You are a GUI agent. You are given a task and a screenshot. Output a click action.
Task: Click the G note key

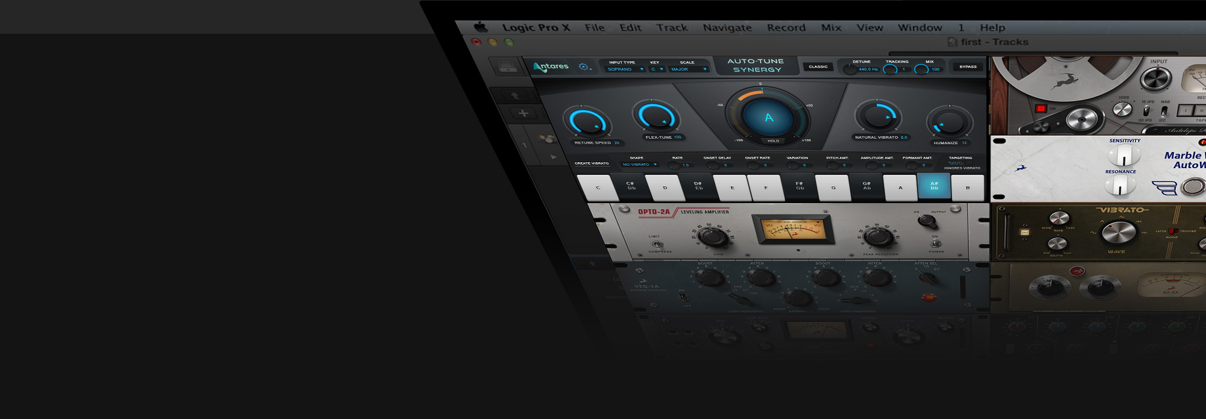[x=833, y=187]
